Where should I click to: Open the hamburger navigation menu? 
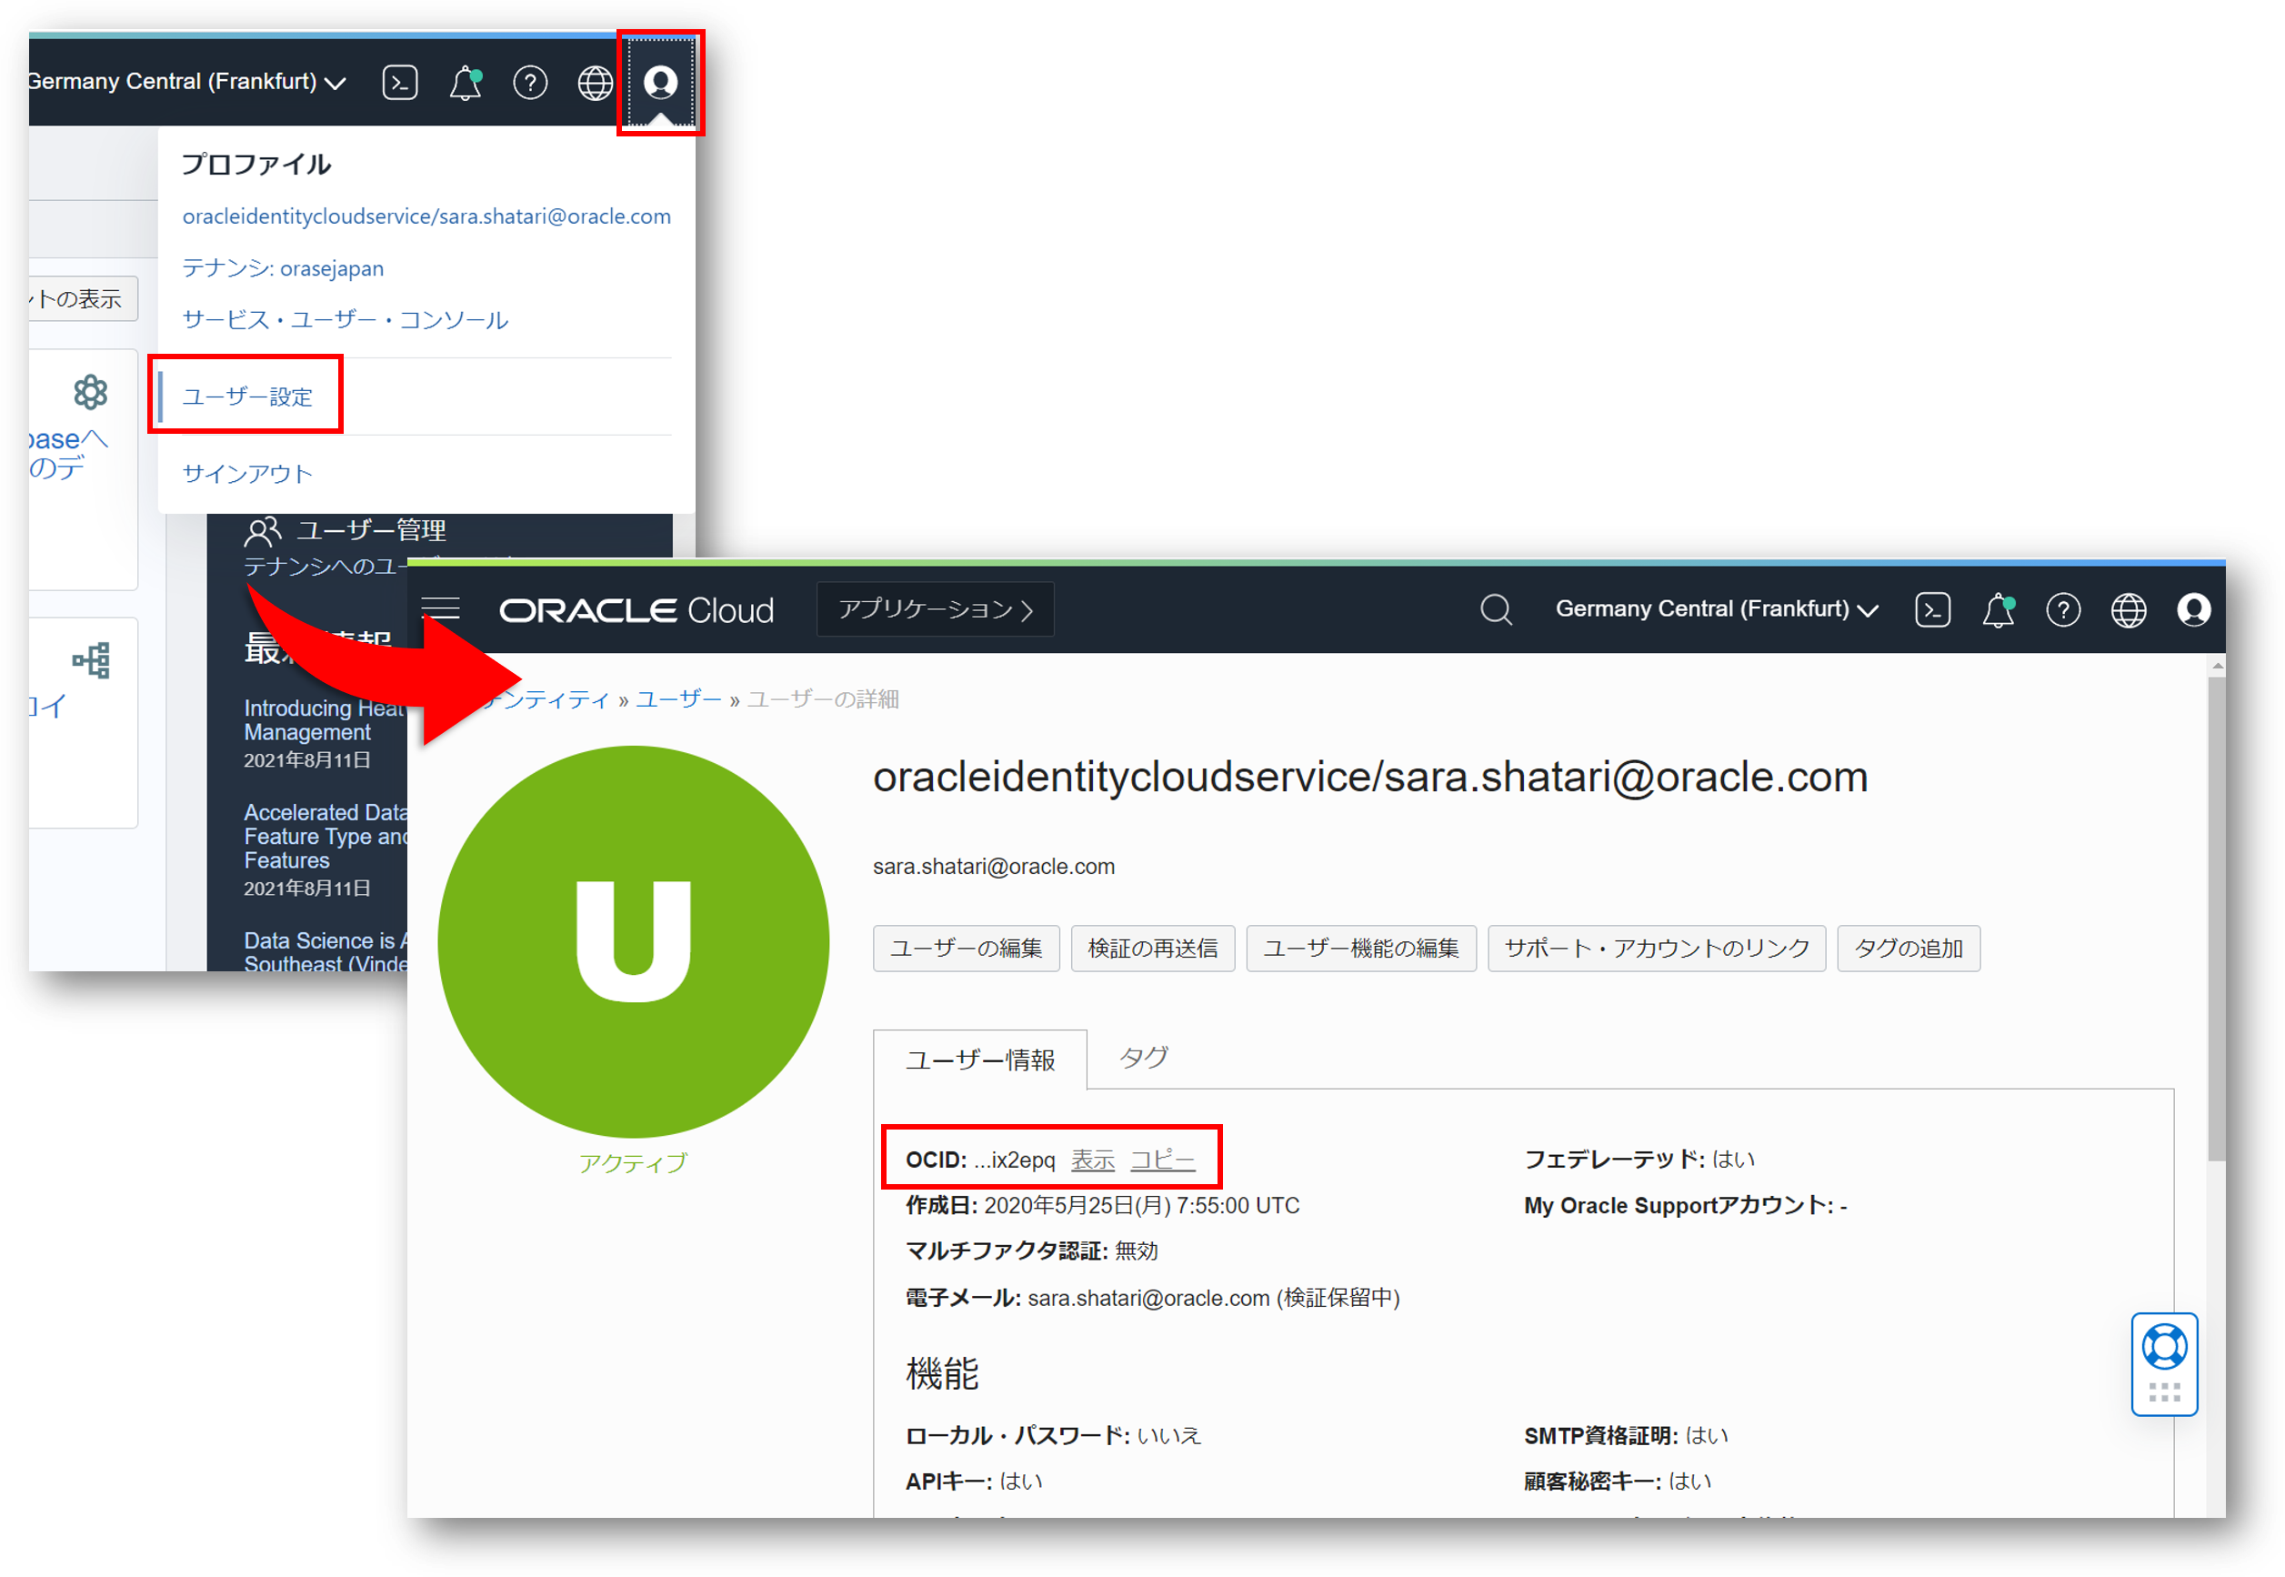441,608
